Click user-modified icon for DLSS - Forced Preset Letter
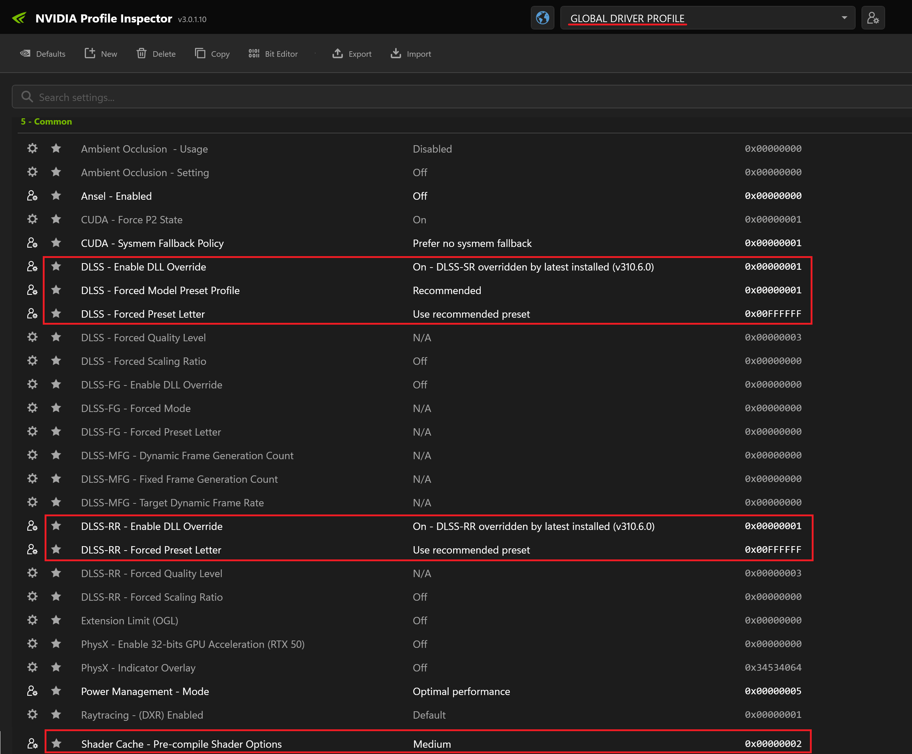The height and width of the screenshot is (754, 912). (32, 313)
